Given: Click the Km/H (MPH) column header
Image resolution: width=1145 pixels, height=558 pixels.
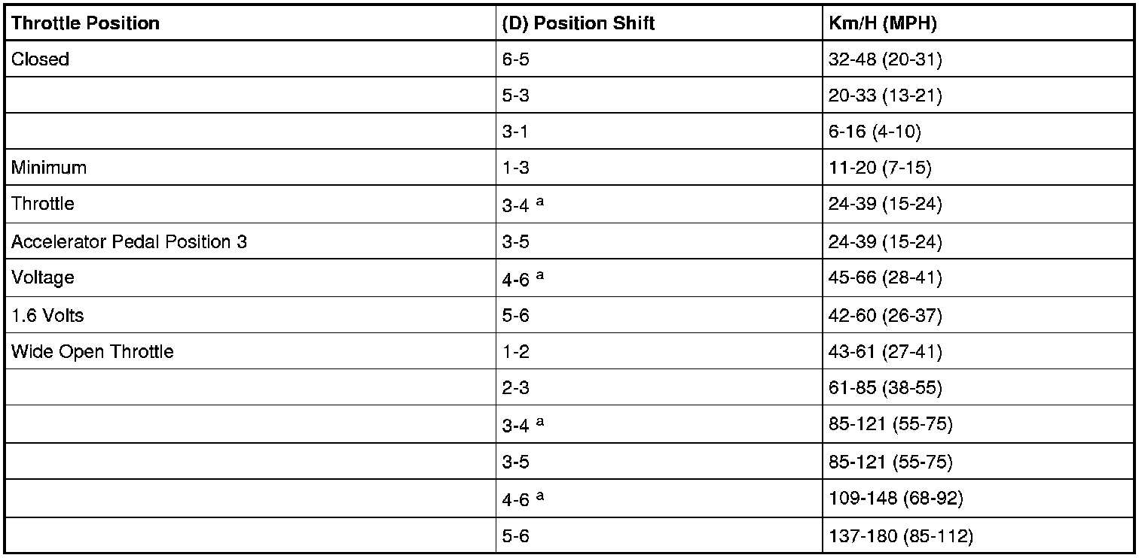Looking at the screenshot, I should pyautogui.click(x=882, y=23).
